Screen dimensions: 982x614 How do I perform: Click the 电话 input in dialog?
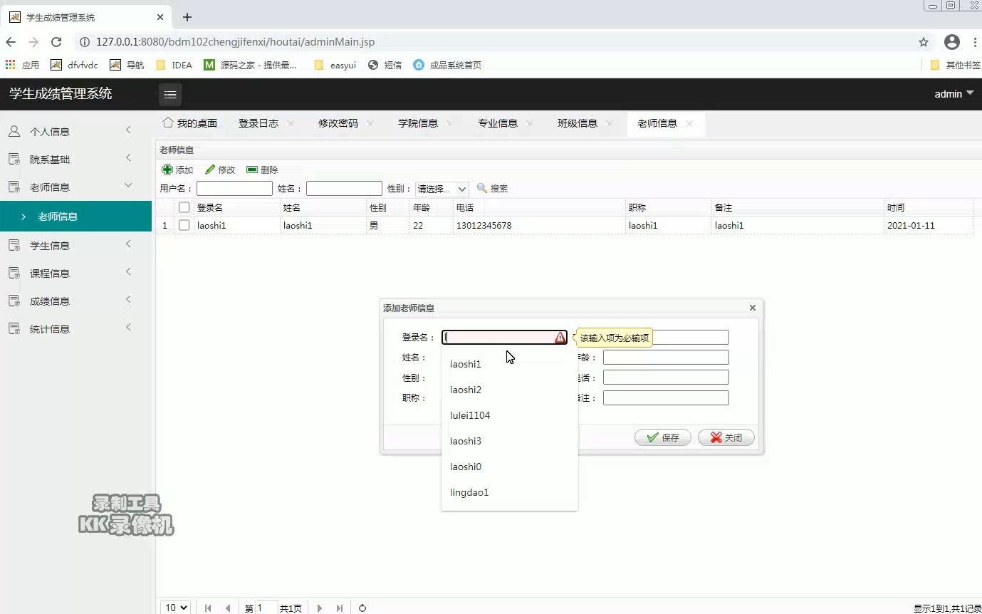[x=666, y=378]
